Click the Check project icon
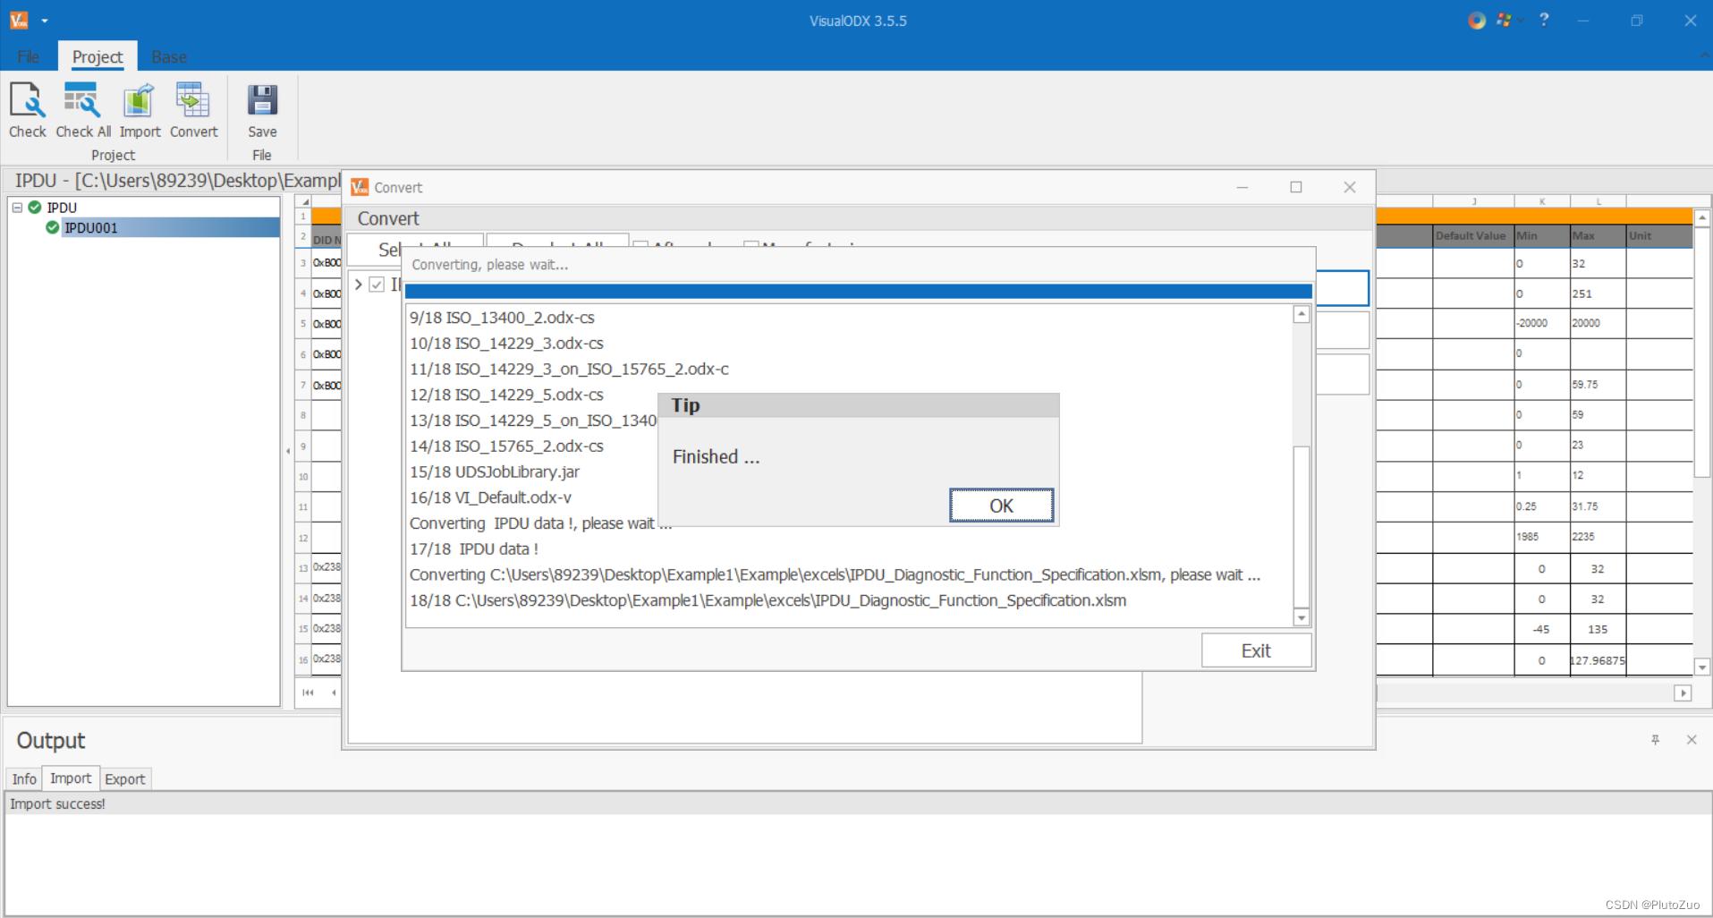Image resolution: width=1713 pixels, height=918 pixels. [x=27, y=109]
